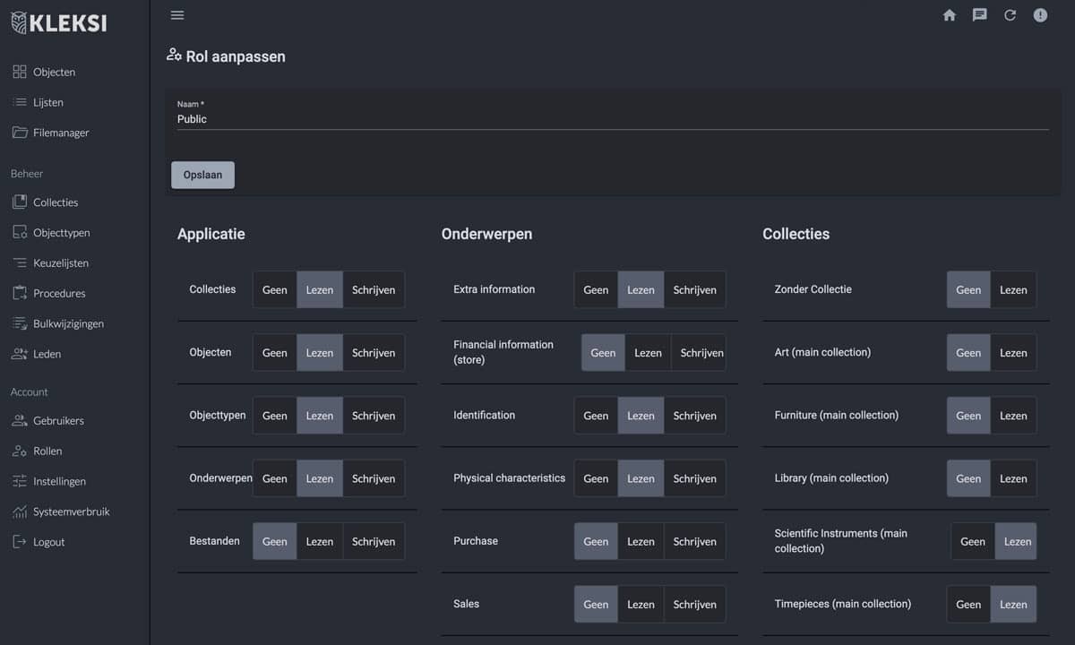Set Collecties permission to Schrijven
1075x645 pixels.
point(374,290)
